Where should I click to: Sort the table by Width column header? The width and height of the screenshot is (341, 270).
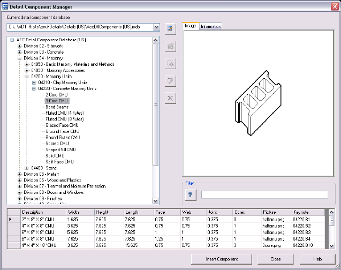[80, 212]
